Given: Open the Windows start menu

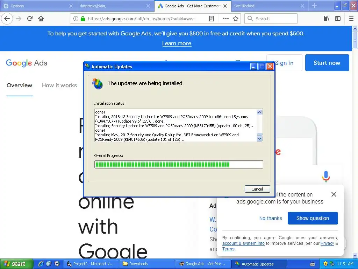Looking at the screenshot, I should point(16,264).
